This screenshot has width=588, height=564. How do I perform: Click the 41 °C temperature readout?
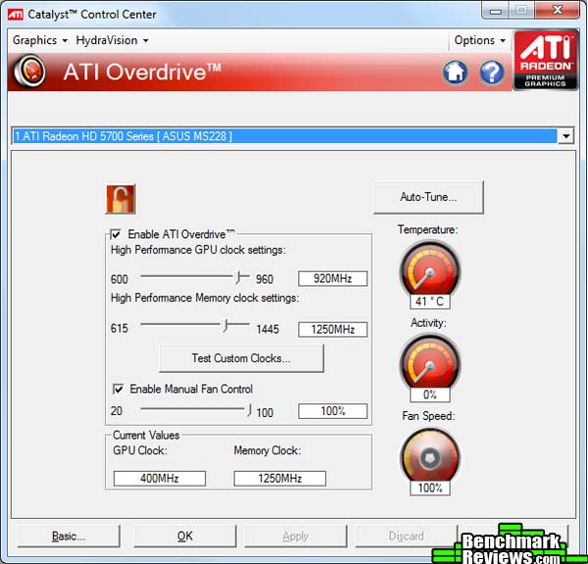click(x=430, y=302)
